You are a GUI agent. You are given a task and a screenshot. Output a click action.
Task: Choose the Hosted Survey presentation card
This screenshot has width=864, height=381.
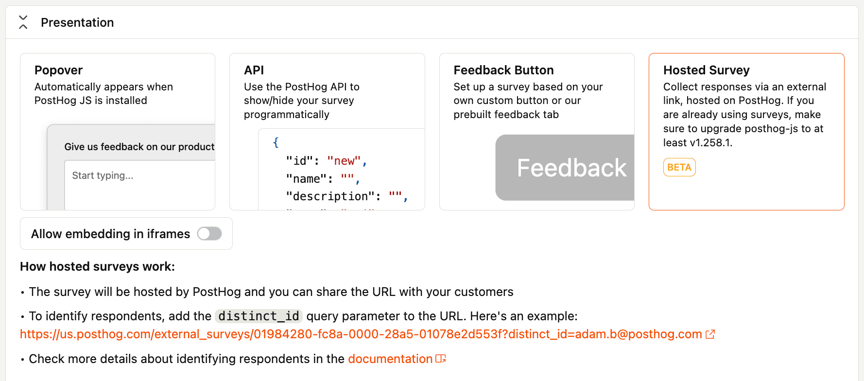tap(746, 132)
